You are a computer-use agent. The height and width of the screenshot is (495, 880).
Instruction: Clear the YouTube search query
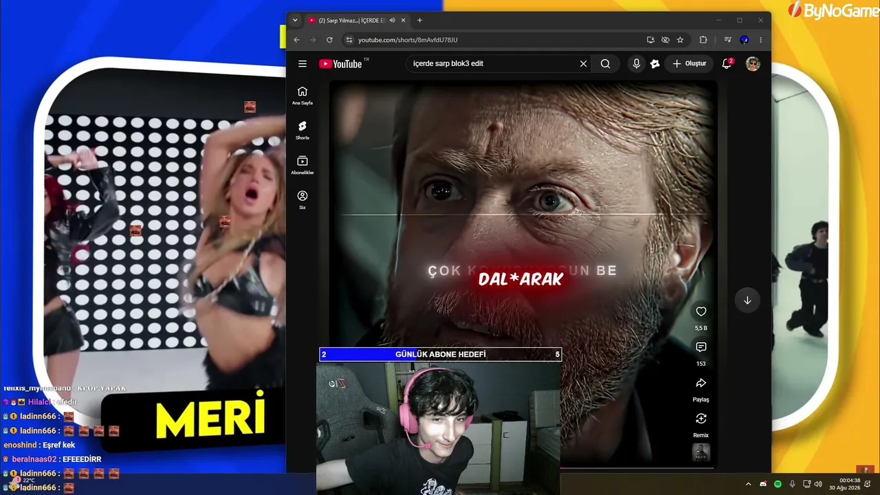pyautogui.click(x=583, y=64)
